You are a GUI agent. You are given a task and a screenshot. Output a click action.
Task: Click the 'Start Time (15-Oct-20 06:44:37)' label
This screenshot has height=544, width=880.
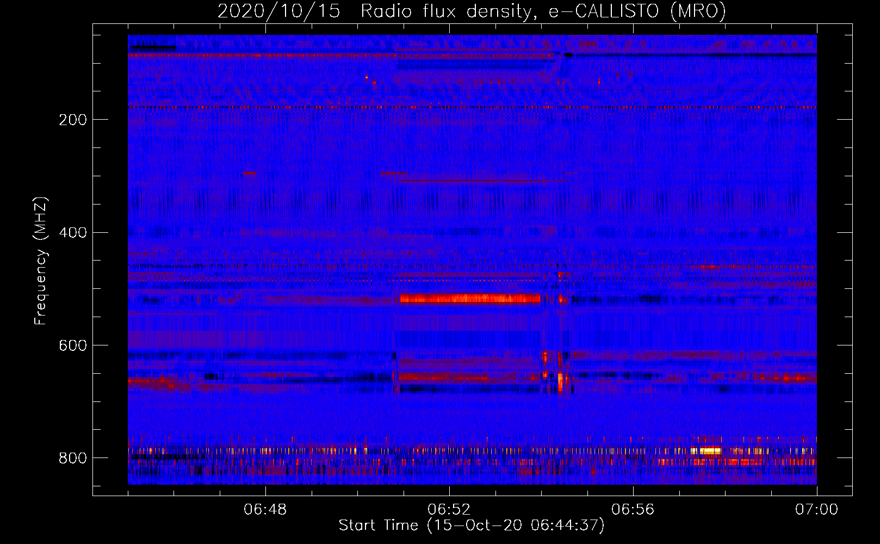[472, 526]
